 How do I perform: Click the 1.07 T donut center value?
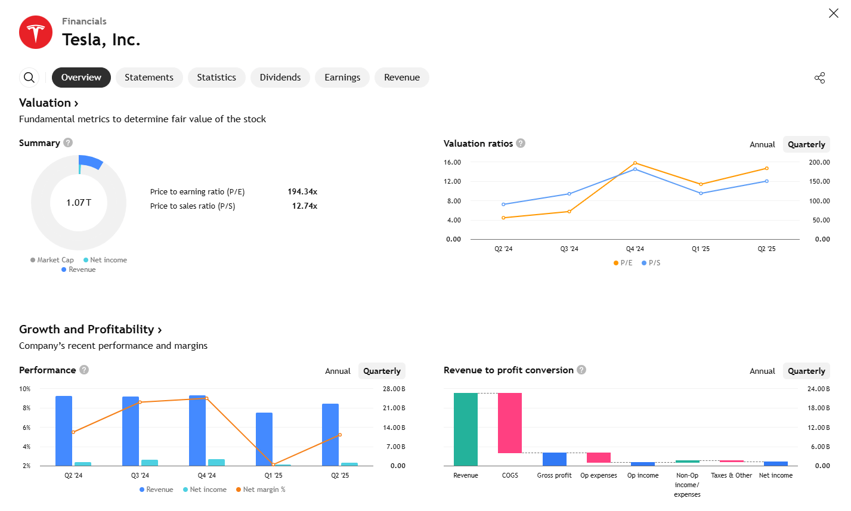coord(79,203)
